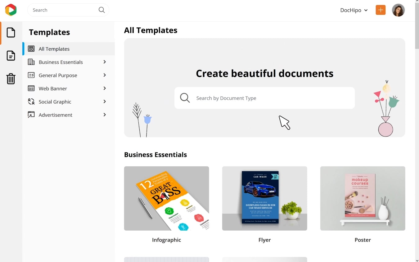Click the magnifier icon in document type search
Screen dimensions: 419x262
click(185, 98)
